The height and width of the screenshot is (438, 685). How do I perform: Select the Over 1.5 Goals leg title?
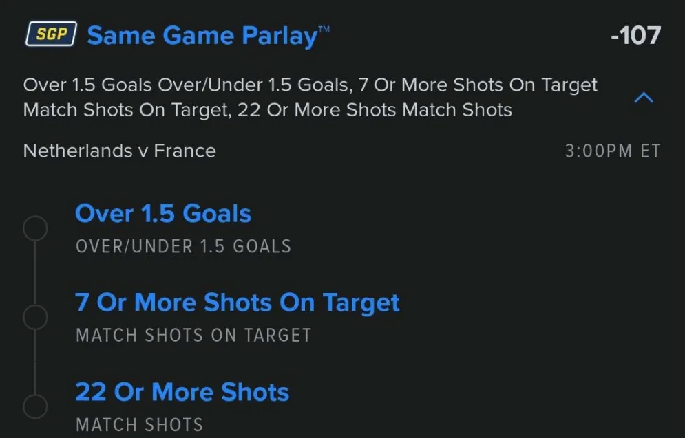click(x=163, y=214)
